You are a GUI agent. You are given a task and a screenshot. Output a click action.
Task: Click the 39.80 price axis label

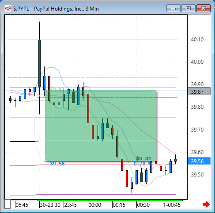click(197, 107)
